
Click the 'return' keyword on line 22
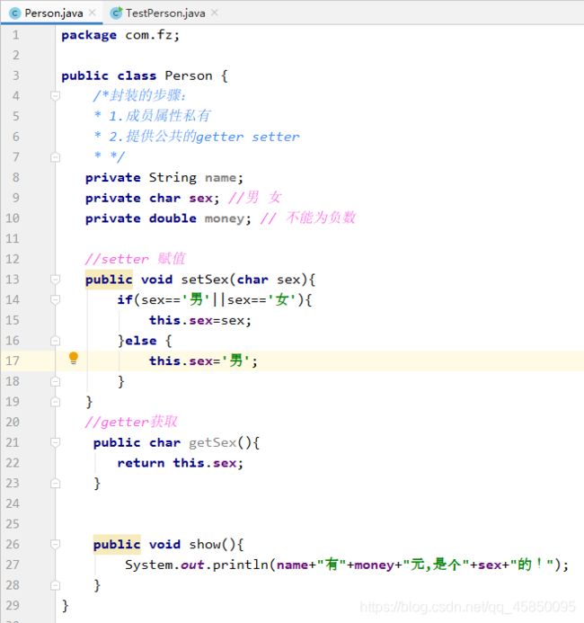140,463
